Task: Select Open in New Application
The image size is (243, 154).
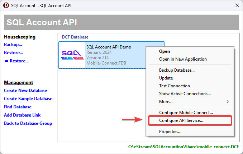Action: tap(183, 59)
